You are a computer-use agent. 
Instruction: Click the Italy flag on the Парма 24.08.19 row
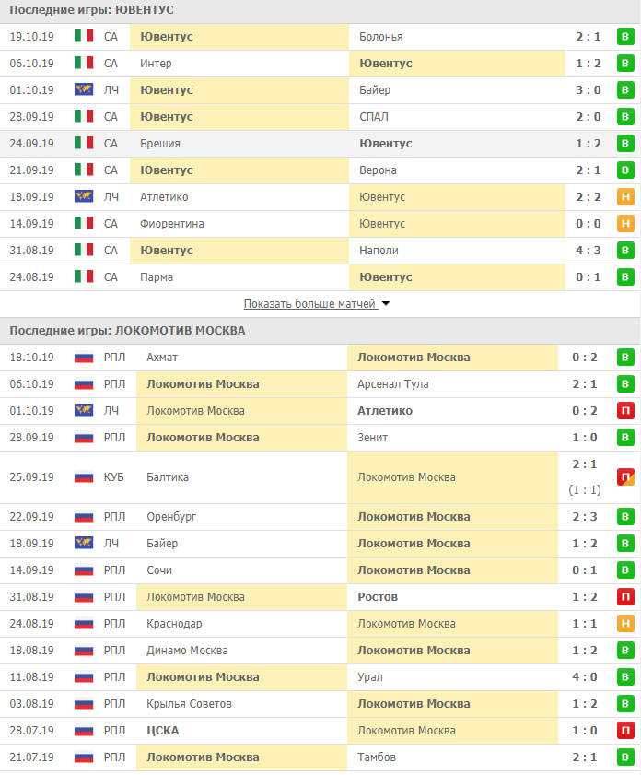(x=84, y=276)
